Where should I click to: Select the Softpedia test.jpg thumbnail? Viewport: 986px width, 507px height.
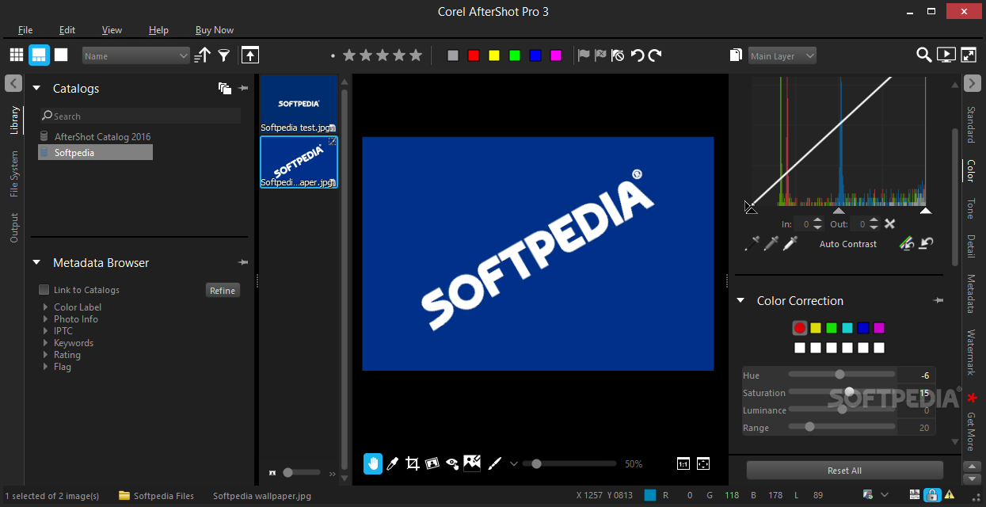[x=299, y=104]
